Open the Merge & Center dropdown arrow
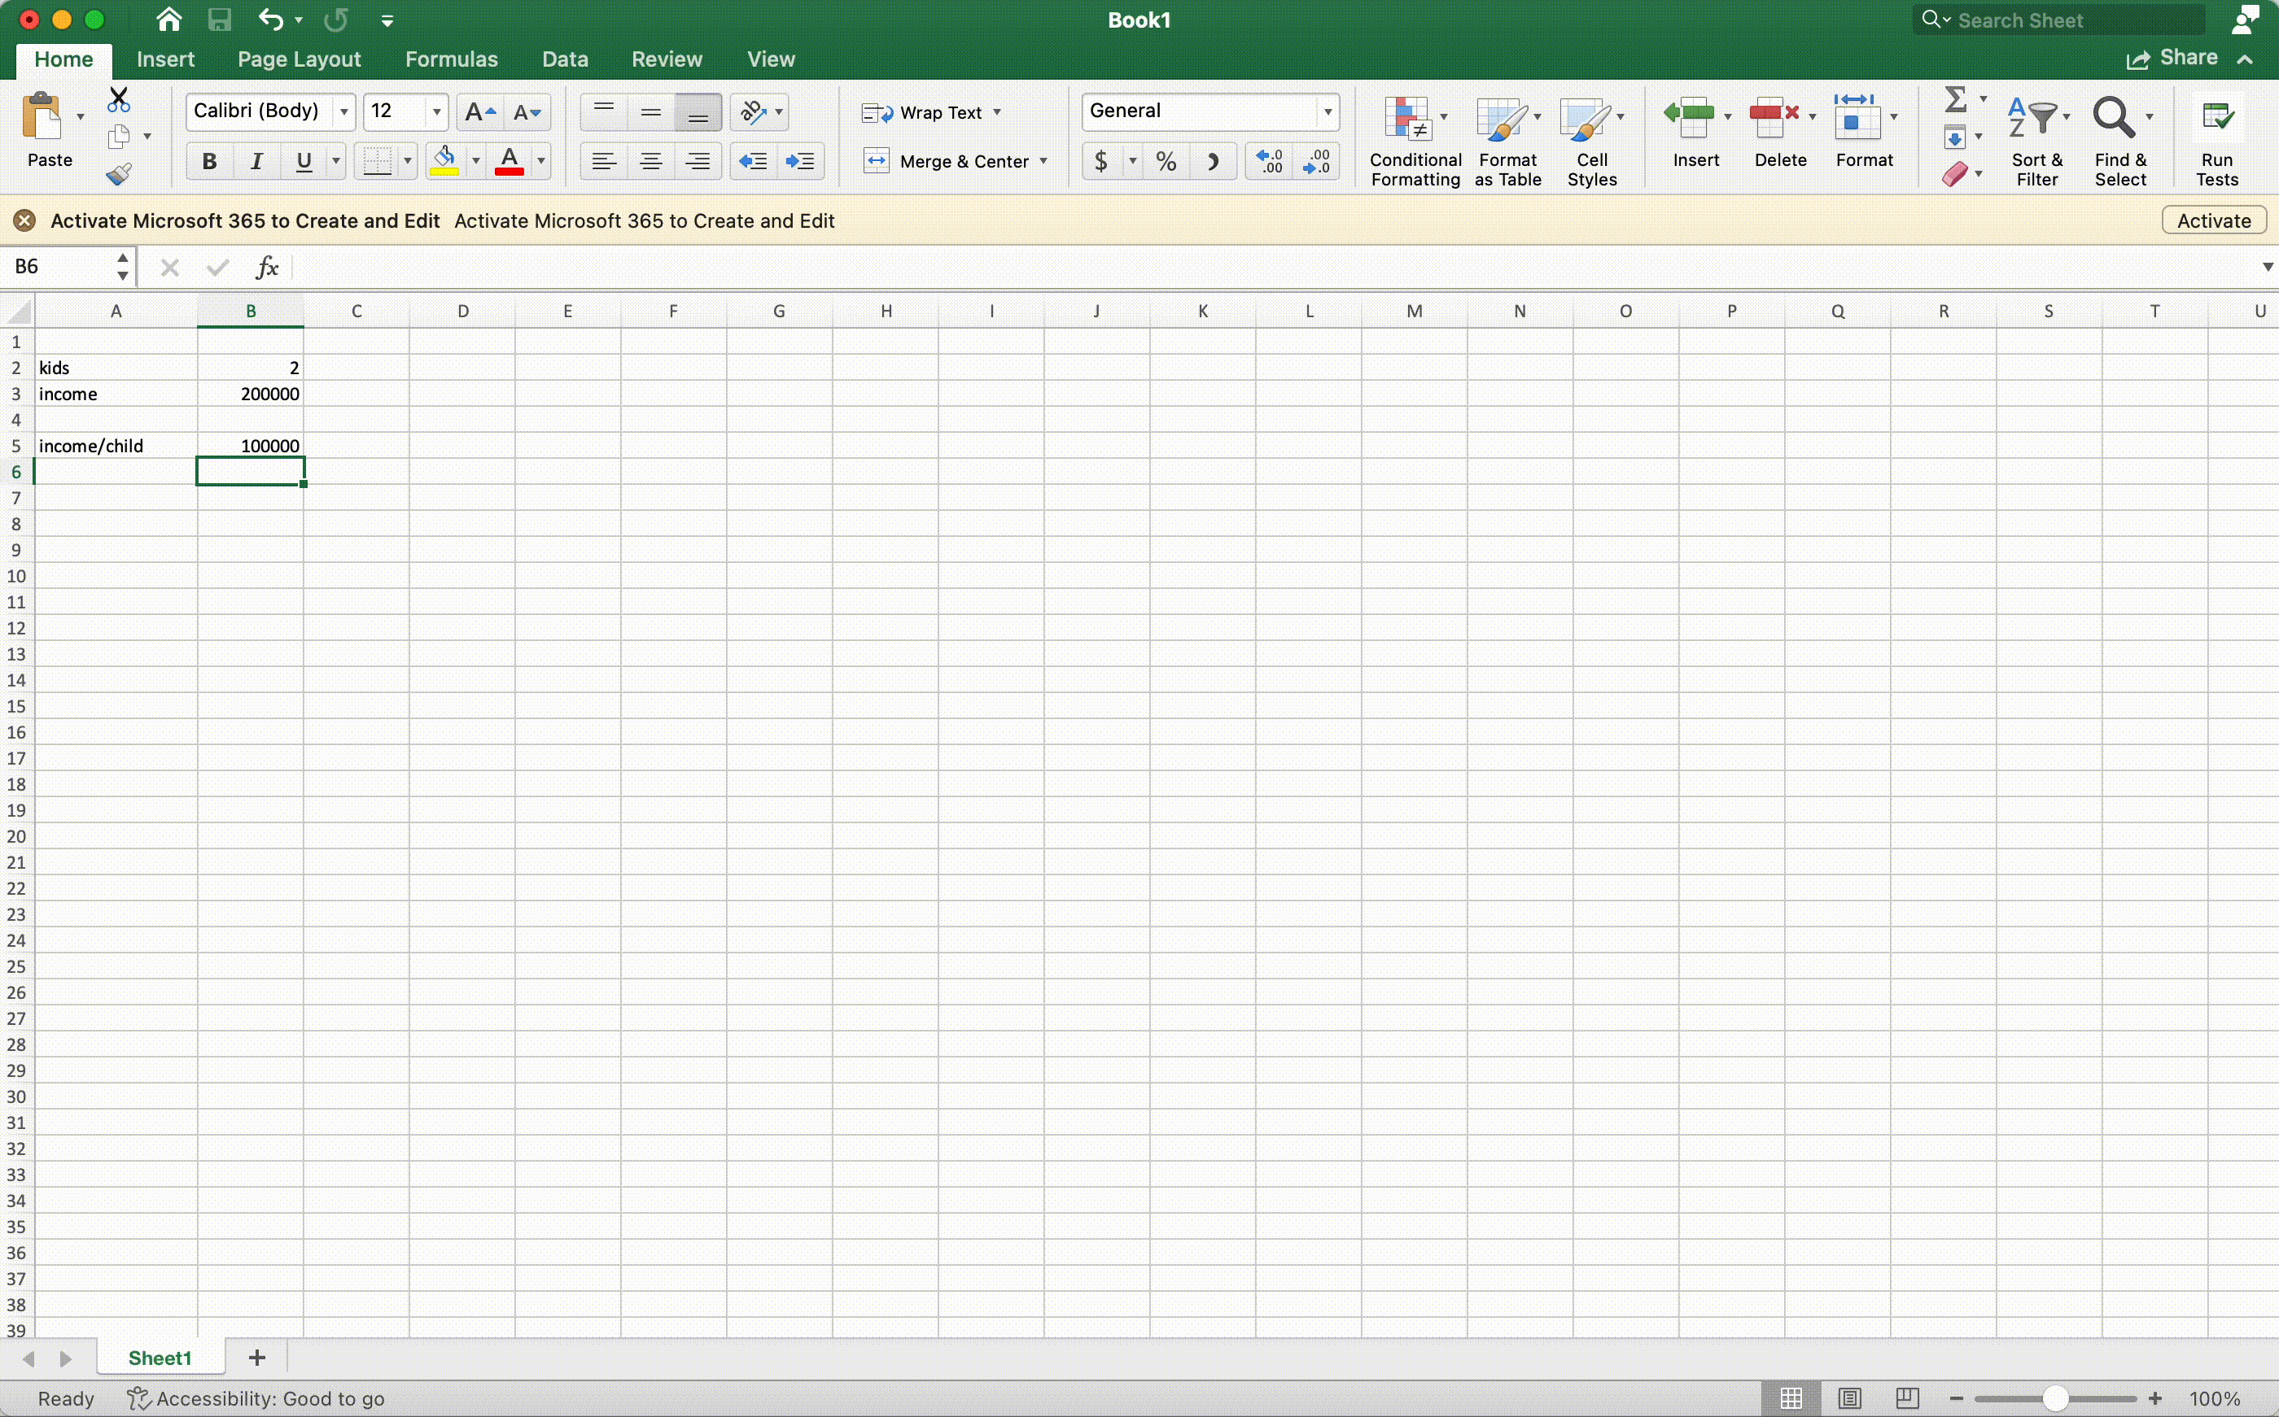Viewport: 2279px width, 1417px height. coord(1043,162)
